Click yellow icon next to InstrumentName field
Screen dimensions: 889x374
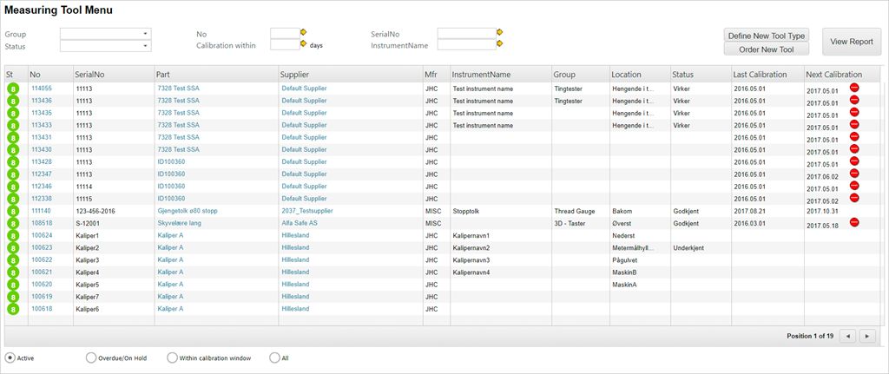click(x=500, y=44)
